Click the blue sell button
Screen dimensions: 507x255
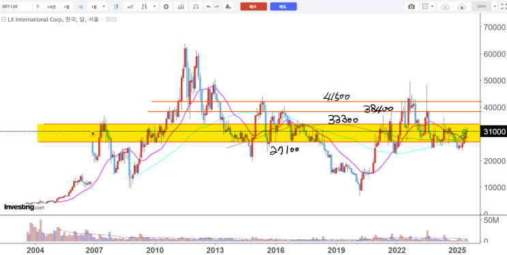[283, 6]
